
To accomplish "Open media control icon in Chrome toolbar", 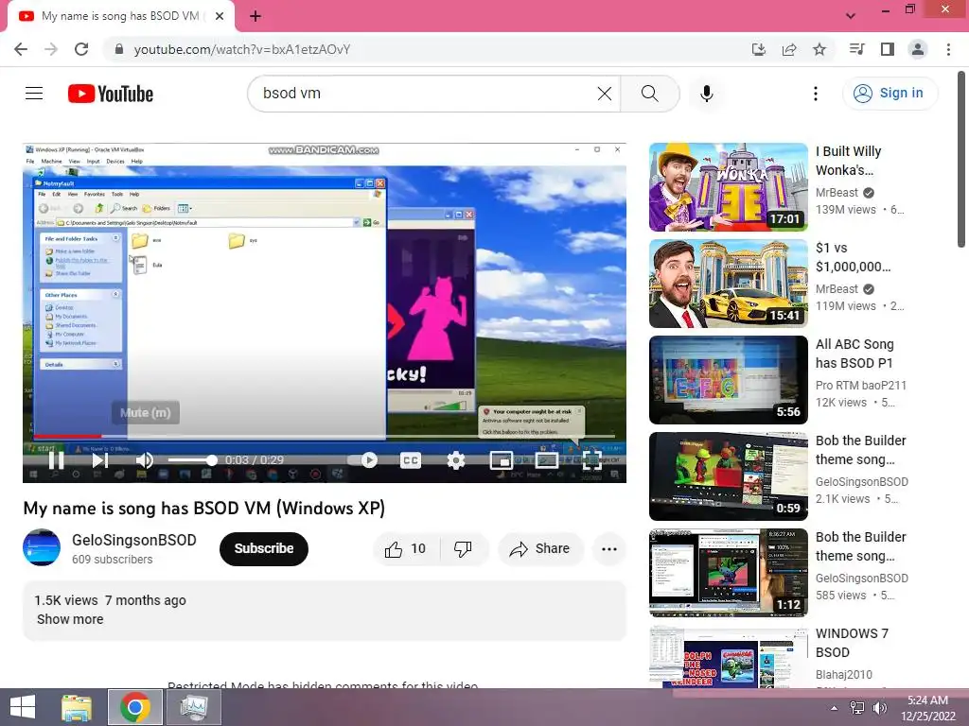I will [856, 49].
